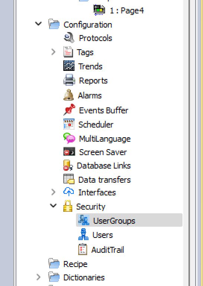Select the Events Buffer pushpin icon
The height and width of the screenshot is (286, 203).
click(x=69, y=110)
